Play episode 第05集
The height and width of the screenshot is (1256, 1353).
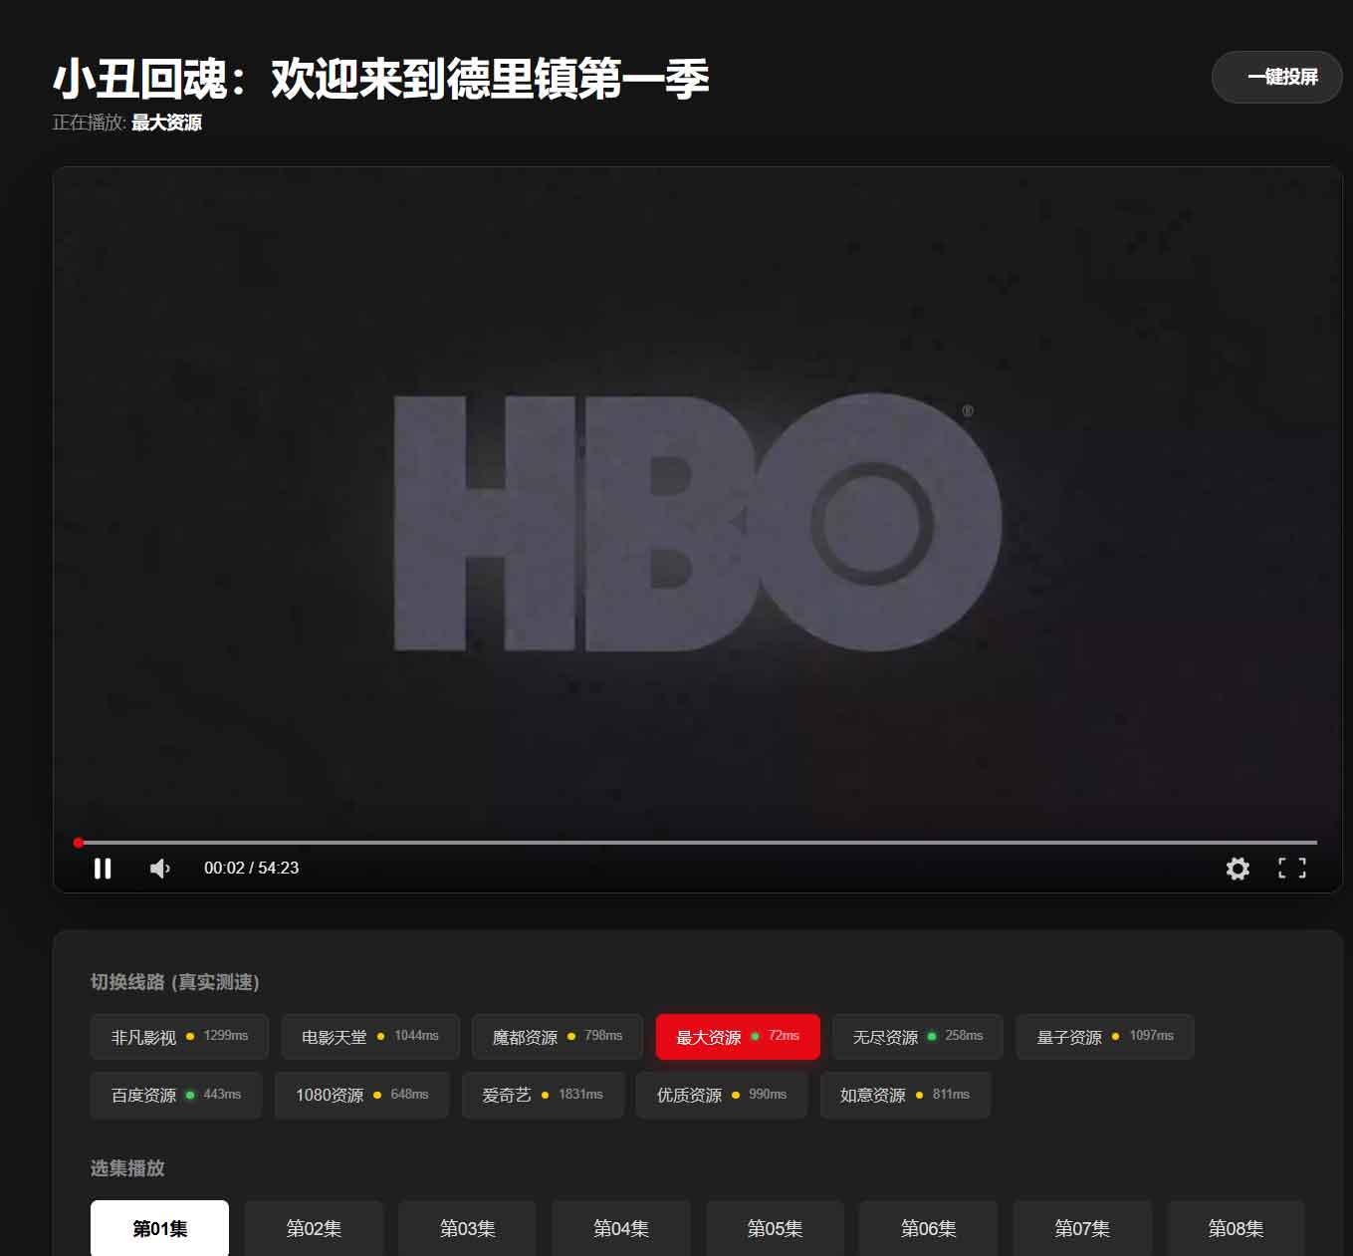coord(775,1229)
